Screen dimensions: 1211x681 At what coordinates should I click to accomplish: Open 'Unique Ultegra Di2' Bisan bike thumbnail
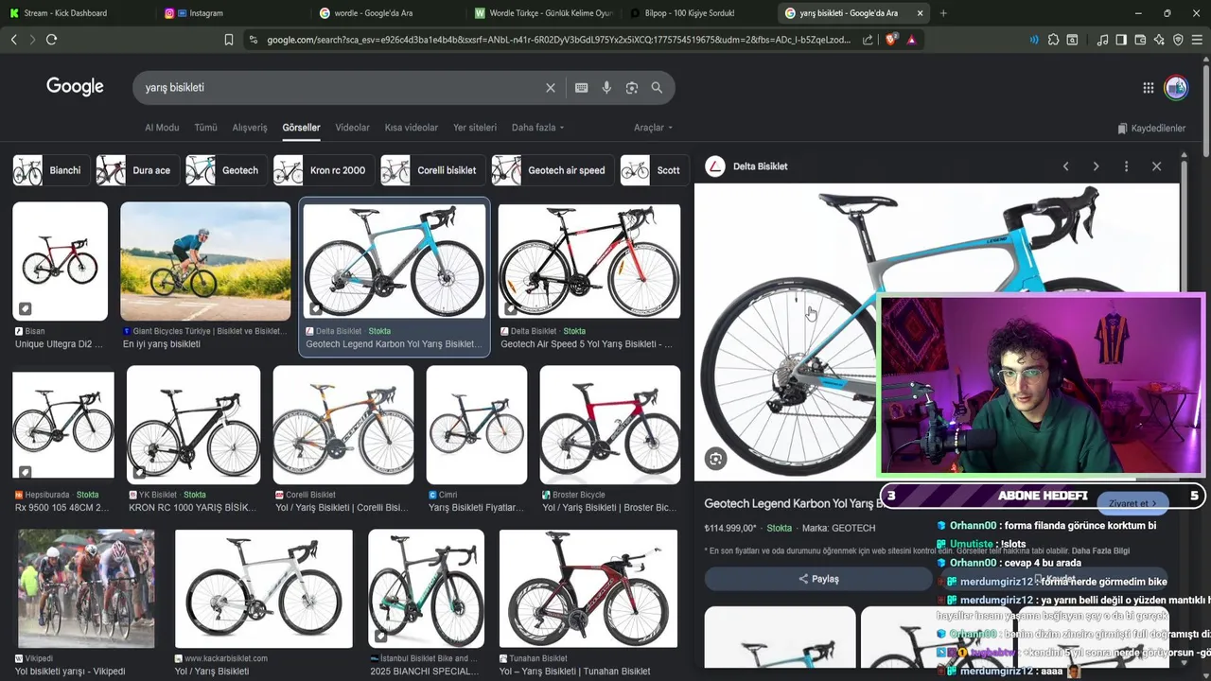point(60,261)
